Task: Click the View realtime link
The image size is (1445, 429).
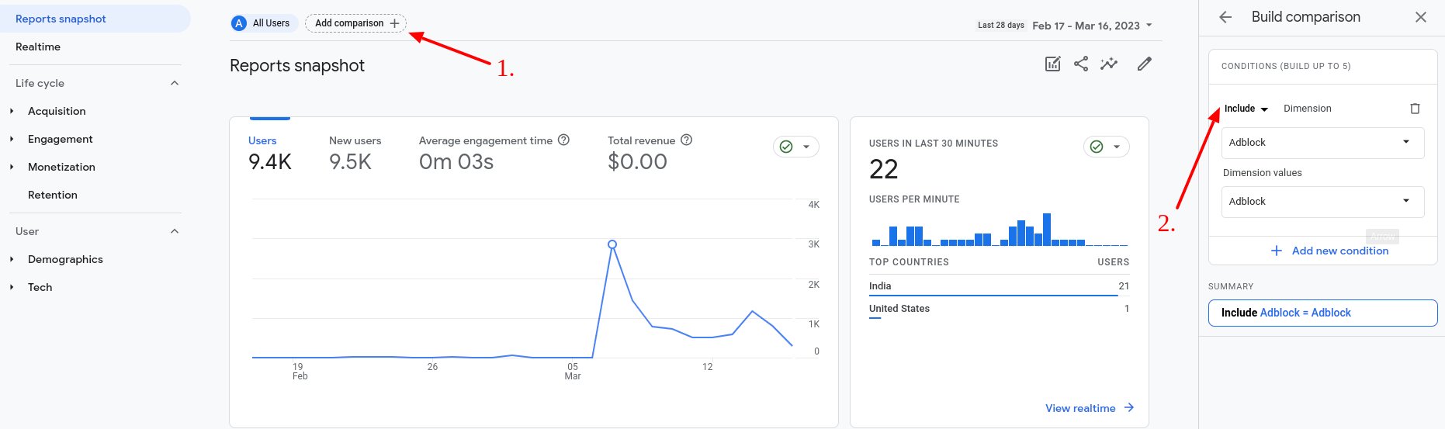Action: (x=1089, y=408)
